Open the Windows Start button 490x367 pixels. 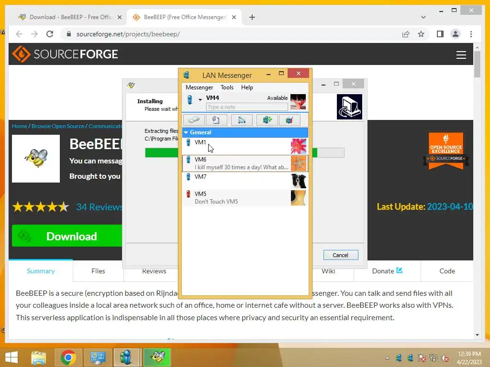pyautogui.click(x=11, y=357)
